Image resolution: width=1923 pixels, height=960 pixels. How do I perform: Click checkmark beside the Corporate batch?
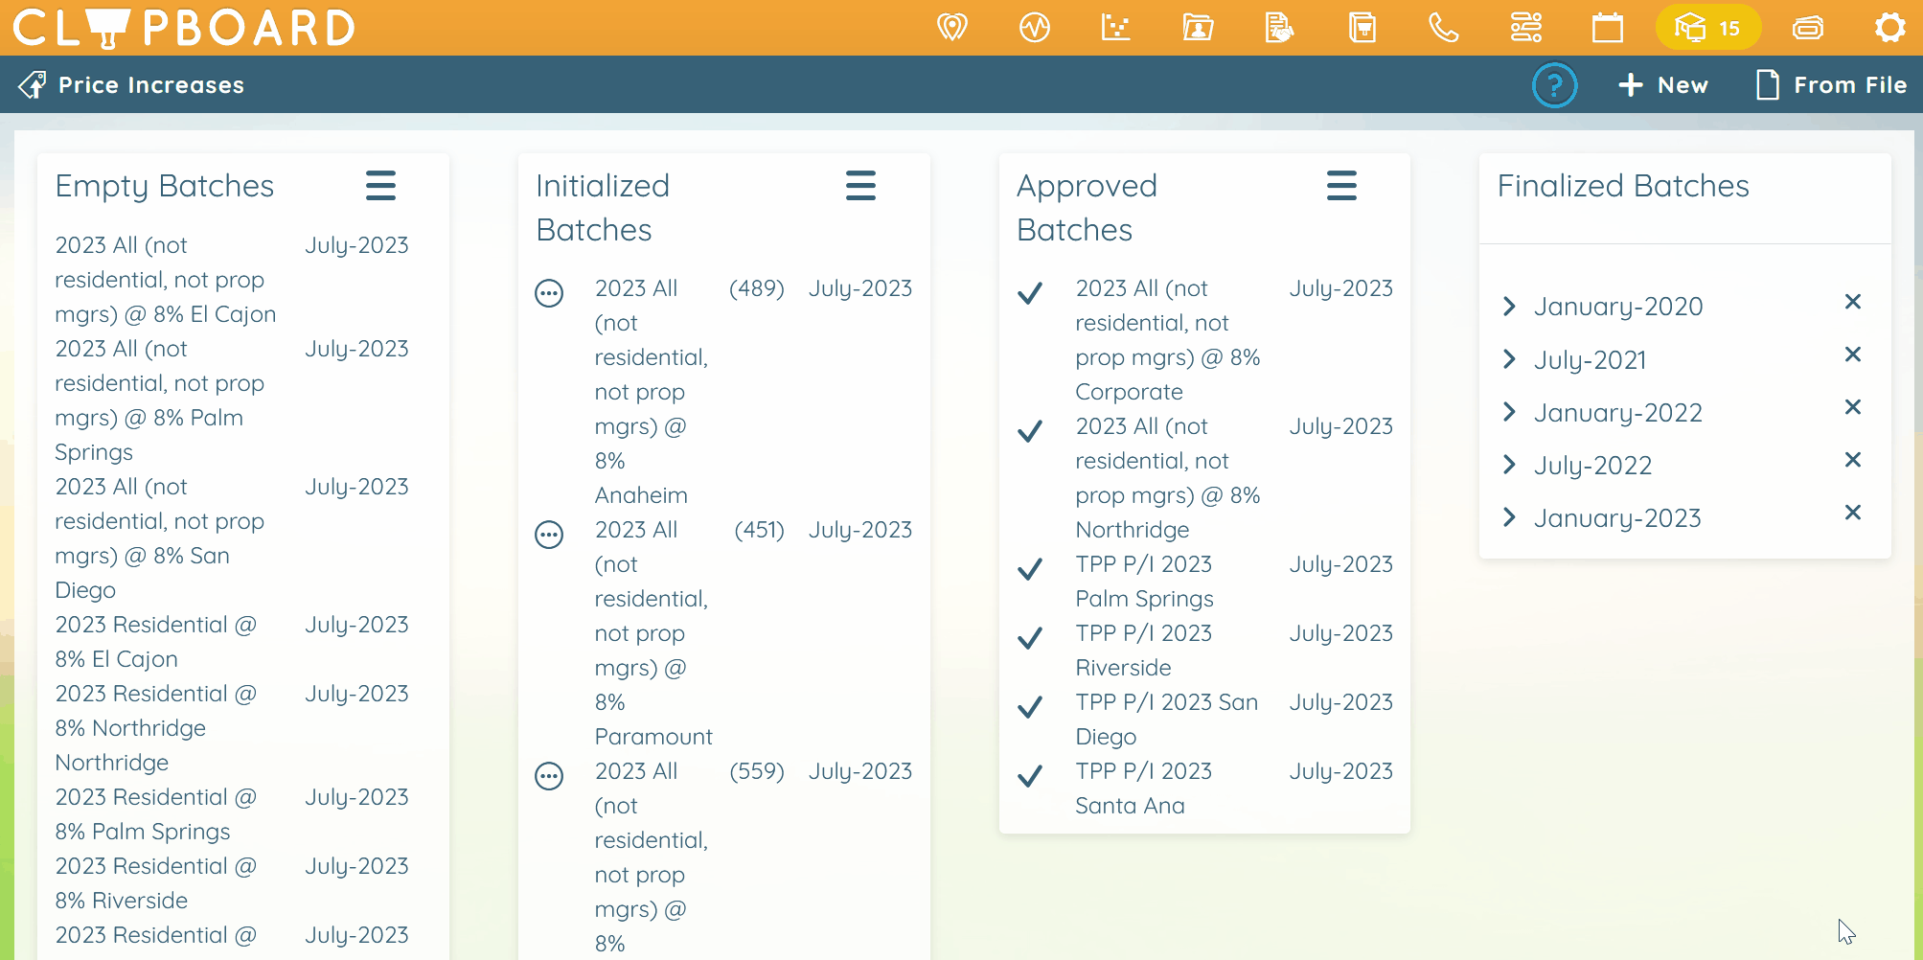point(1030,293)
